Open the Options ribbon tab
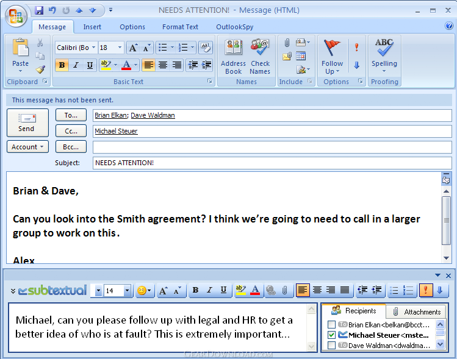This screenshot has height=359, width=457. pos(132,27)
